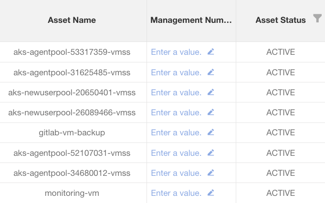Click edit pencil for aks-agentpool-53317359-vmss
325x203 pixels.
pyautogui.click(x=211, y=52)
